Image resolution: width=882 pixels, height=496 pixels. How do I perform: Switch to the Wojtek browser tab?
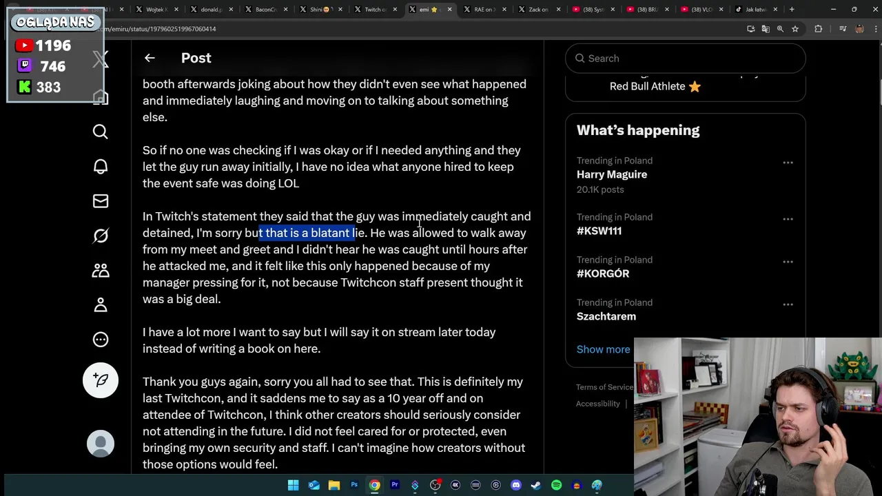click(157, 10)
